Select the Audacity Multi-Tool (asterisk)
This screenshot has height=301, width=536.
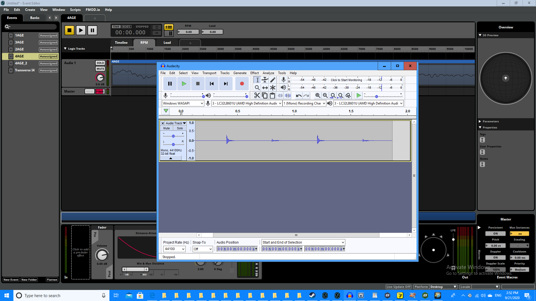tap(273, 88)
